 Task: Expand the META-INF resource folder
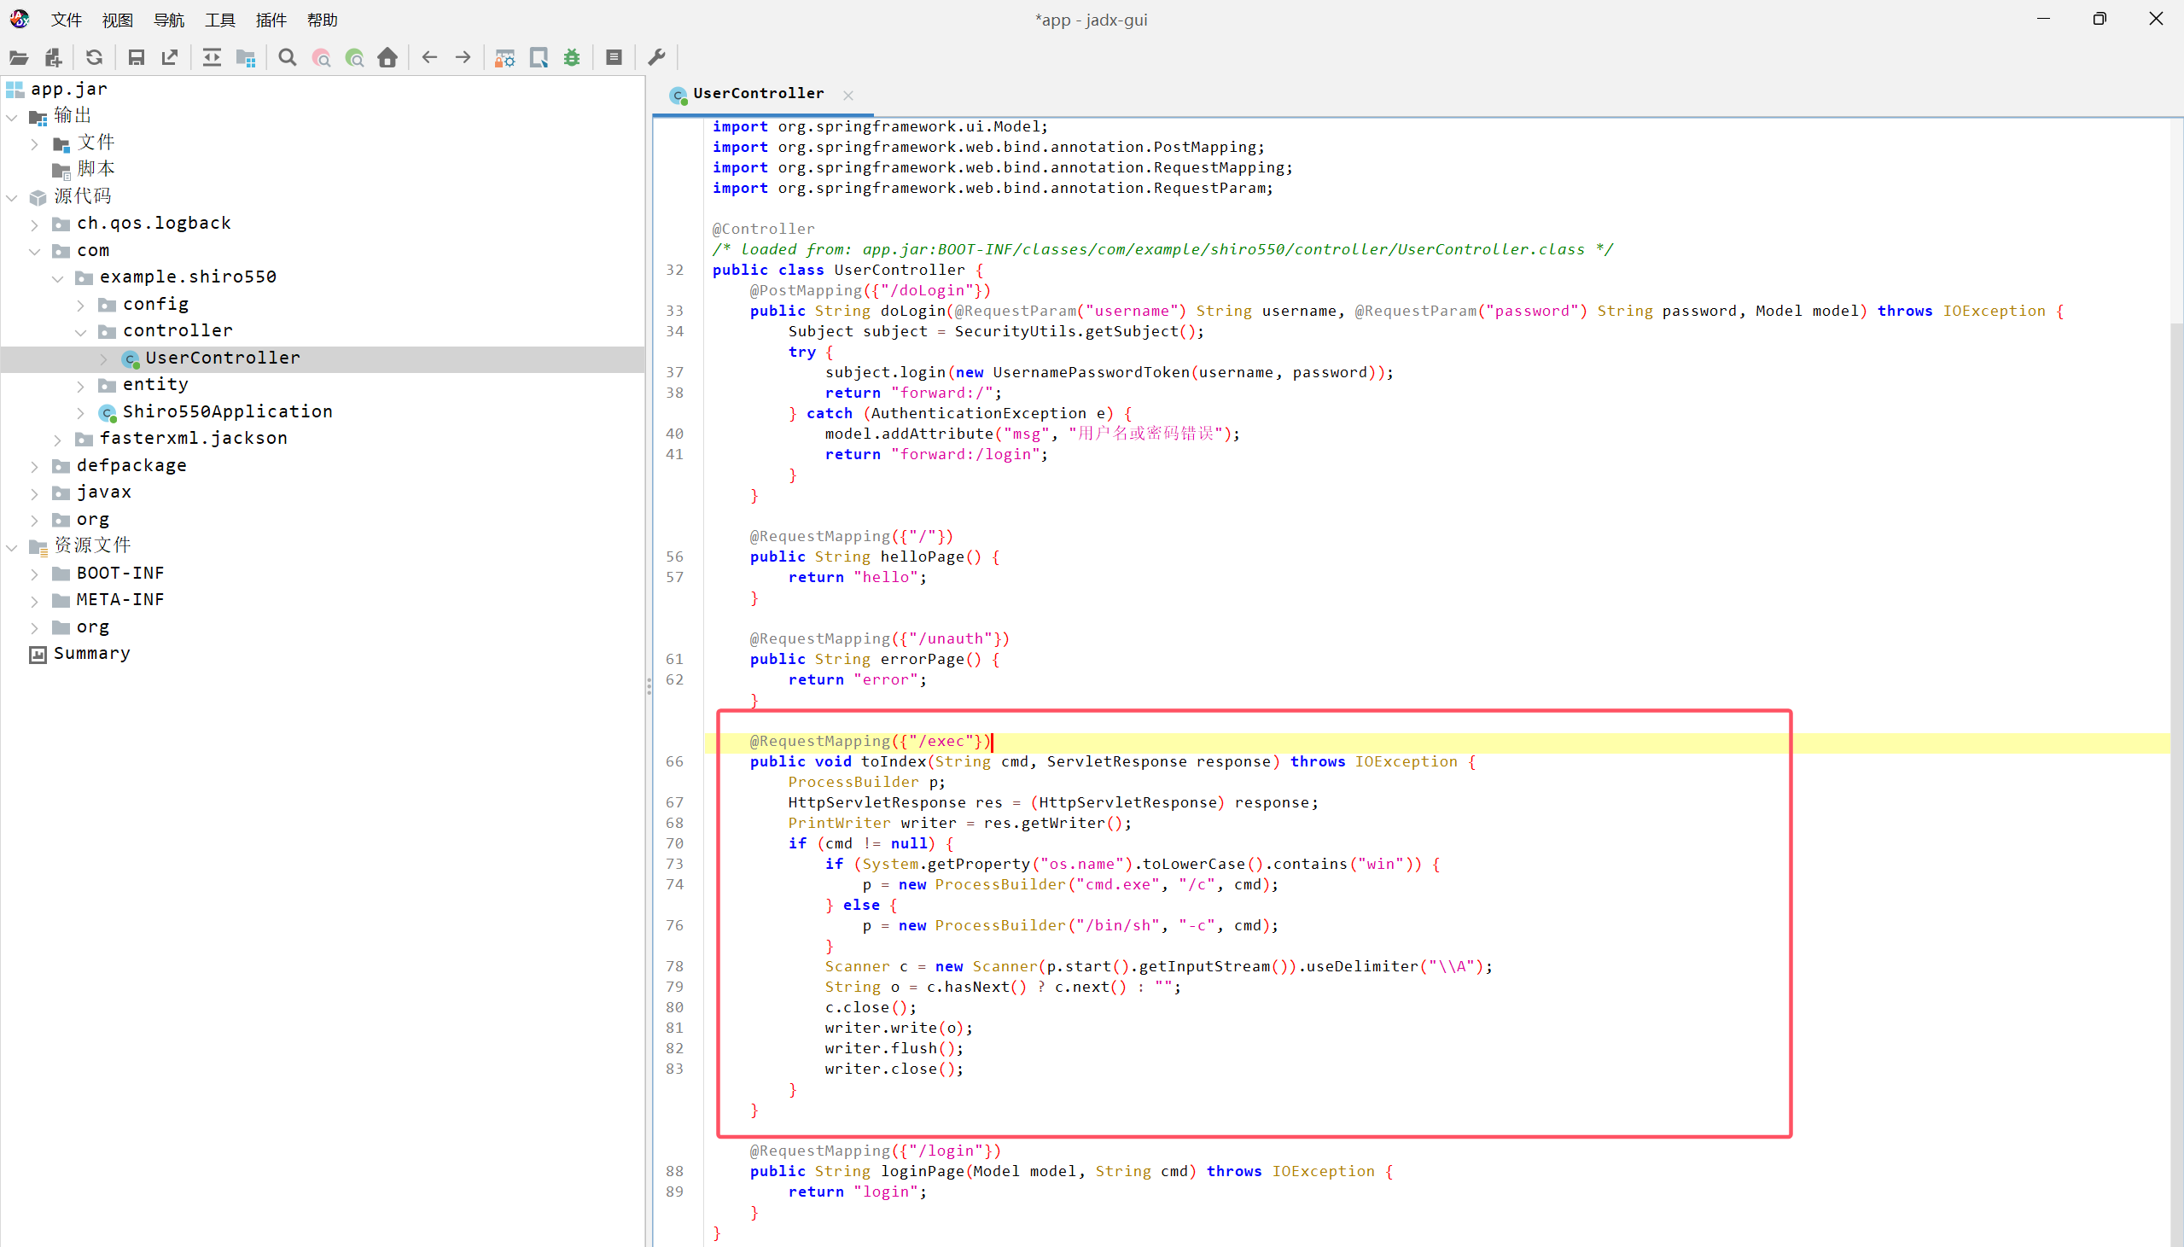(34, 600)
